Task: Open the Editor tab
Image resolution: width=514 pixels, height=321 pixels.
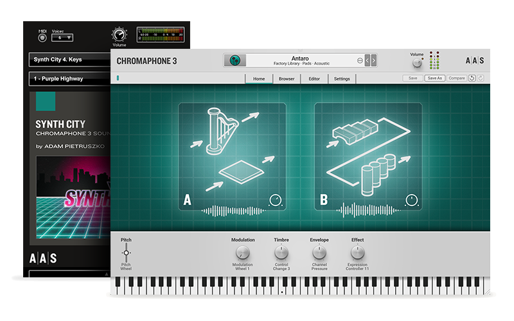Action: [x=314, y=79]
